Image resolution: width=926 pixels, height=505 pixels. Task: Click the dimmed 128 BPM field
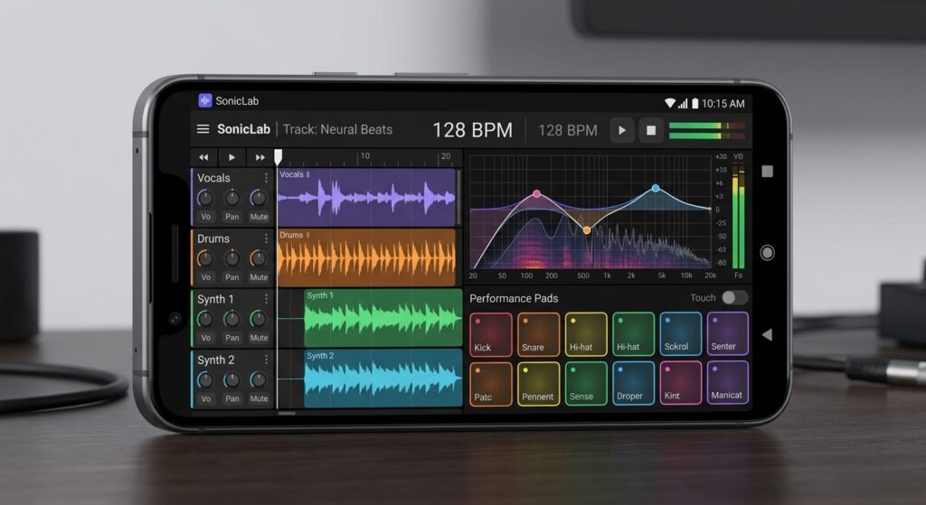pyautogui.click(x=568, y=130)
